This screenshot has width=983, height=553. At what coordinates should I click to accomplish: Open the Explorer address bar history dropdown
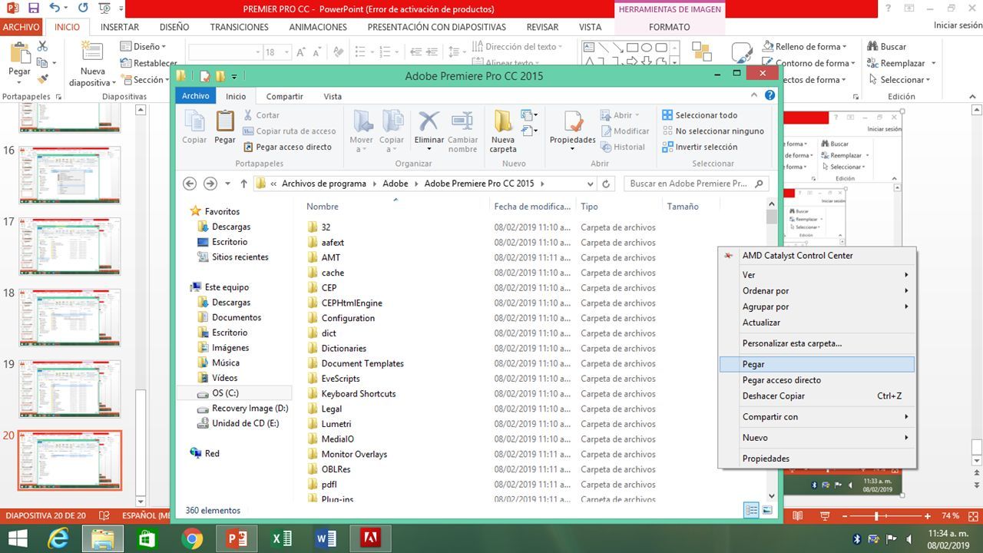(590, 184)
